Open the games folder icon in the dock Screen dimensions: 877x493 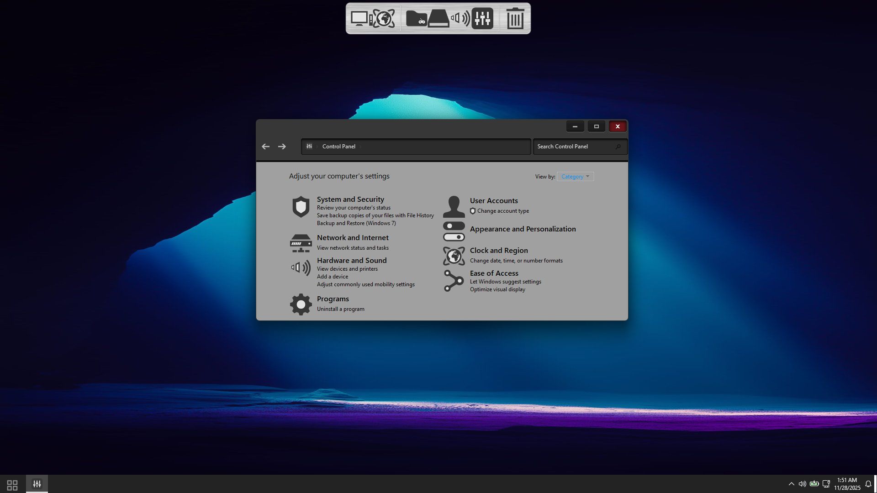pos(416,19)
